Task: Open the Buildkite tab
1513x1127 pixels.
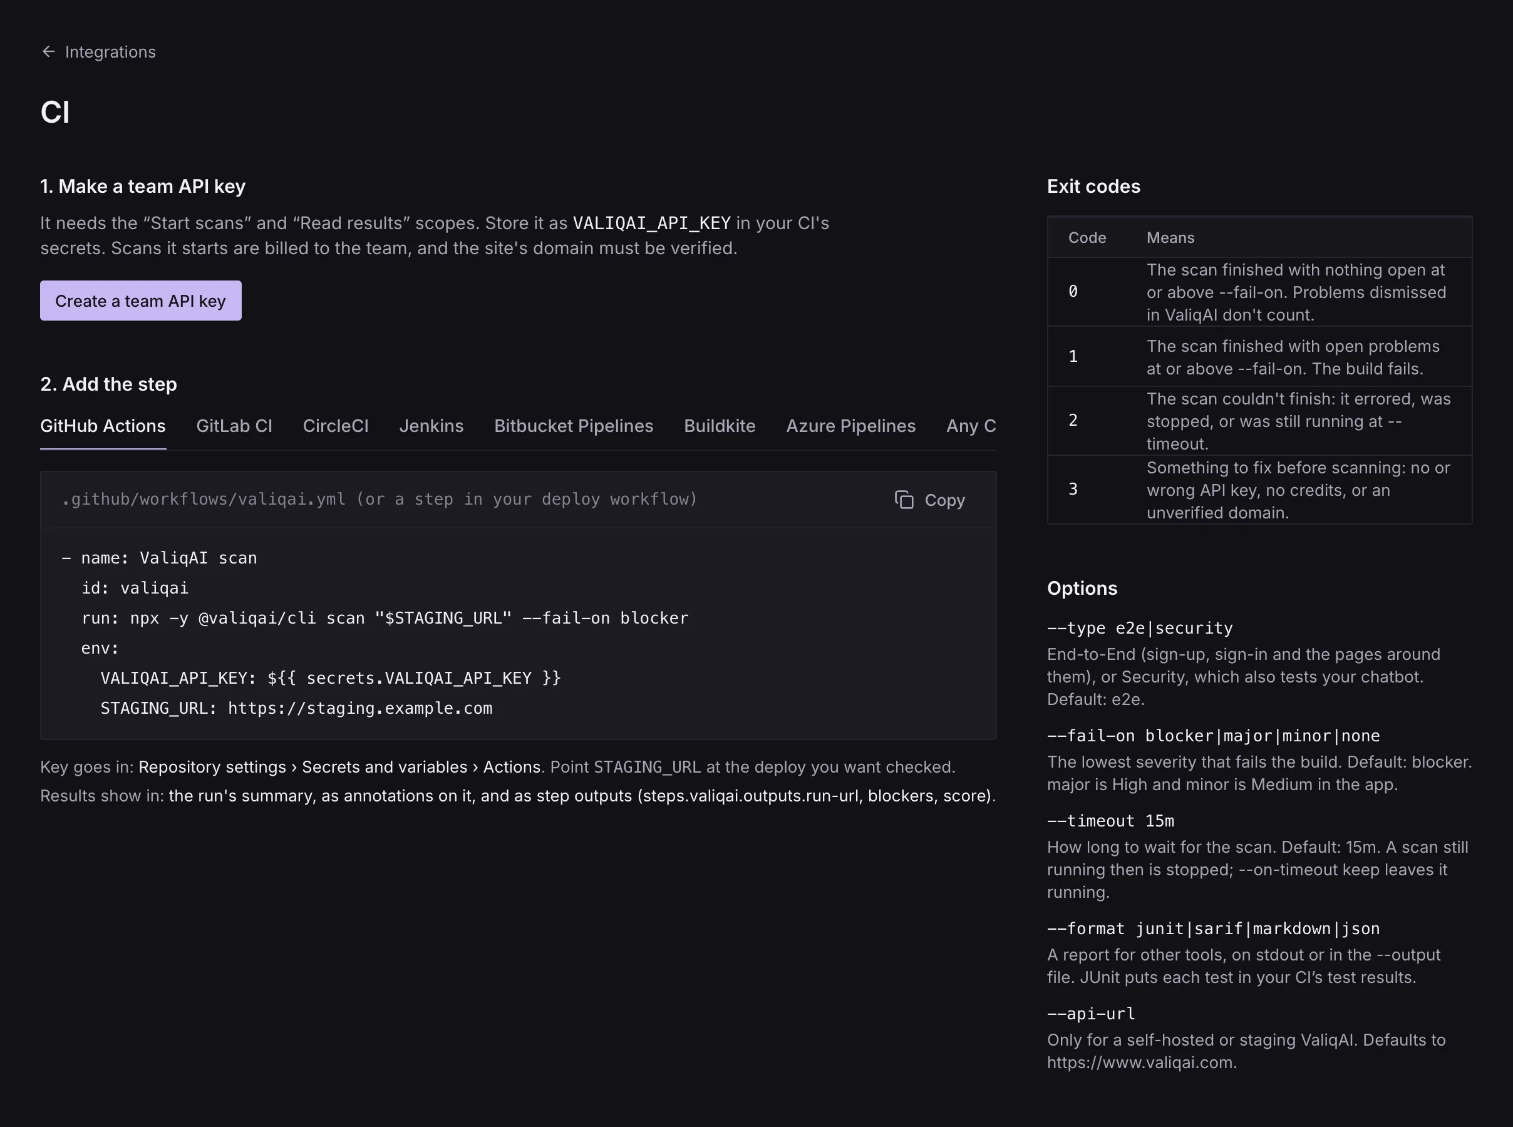Action: pyautogui.click(x=720, y=426)
